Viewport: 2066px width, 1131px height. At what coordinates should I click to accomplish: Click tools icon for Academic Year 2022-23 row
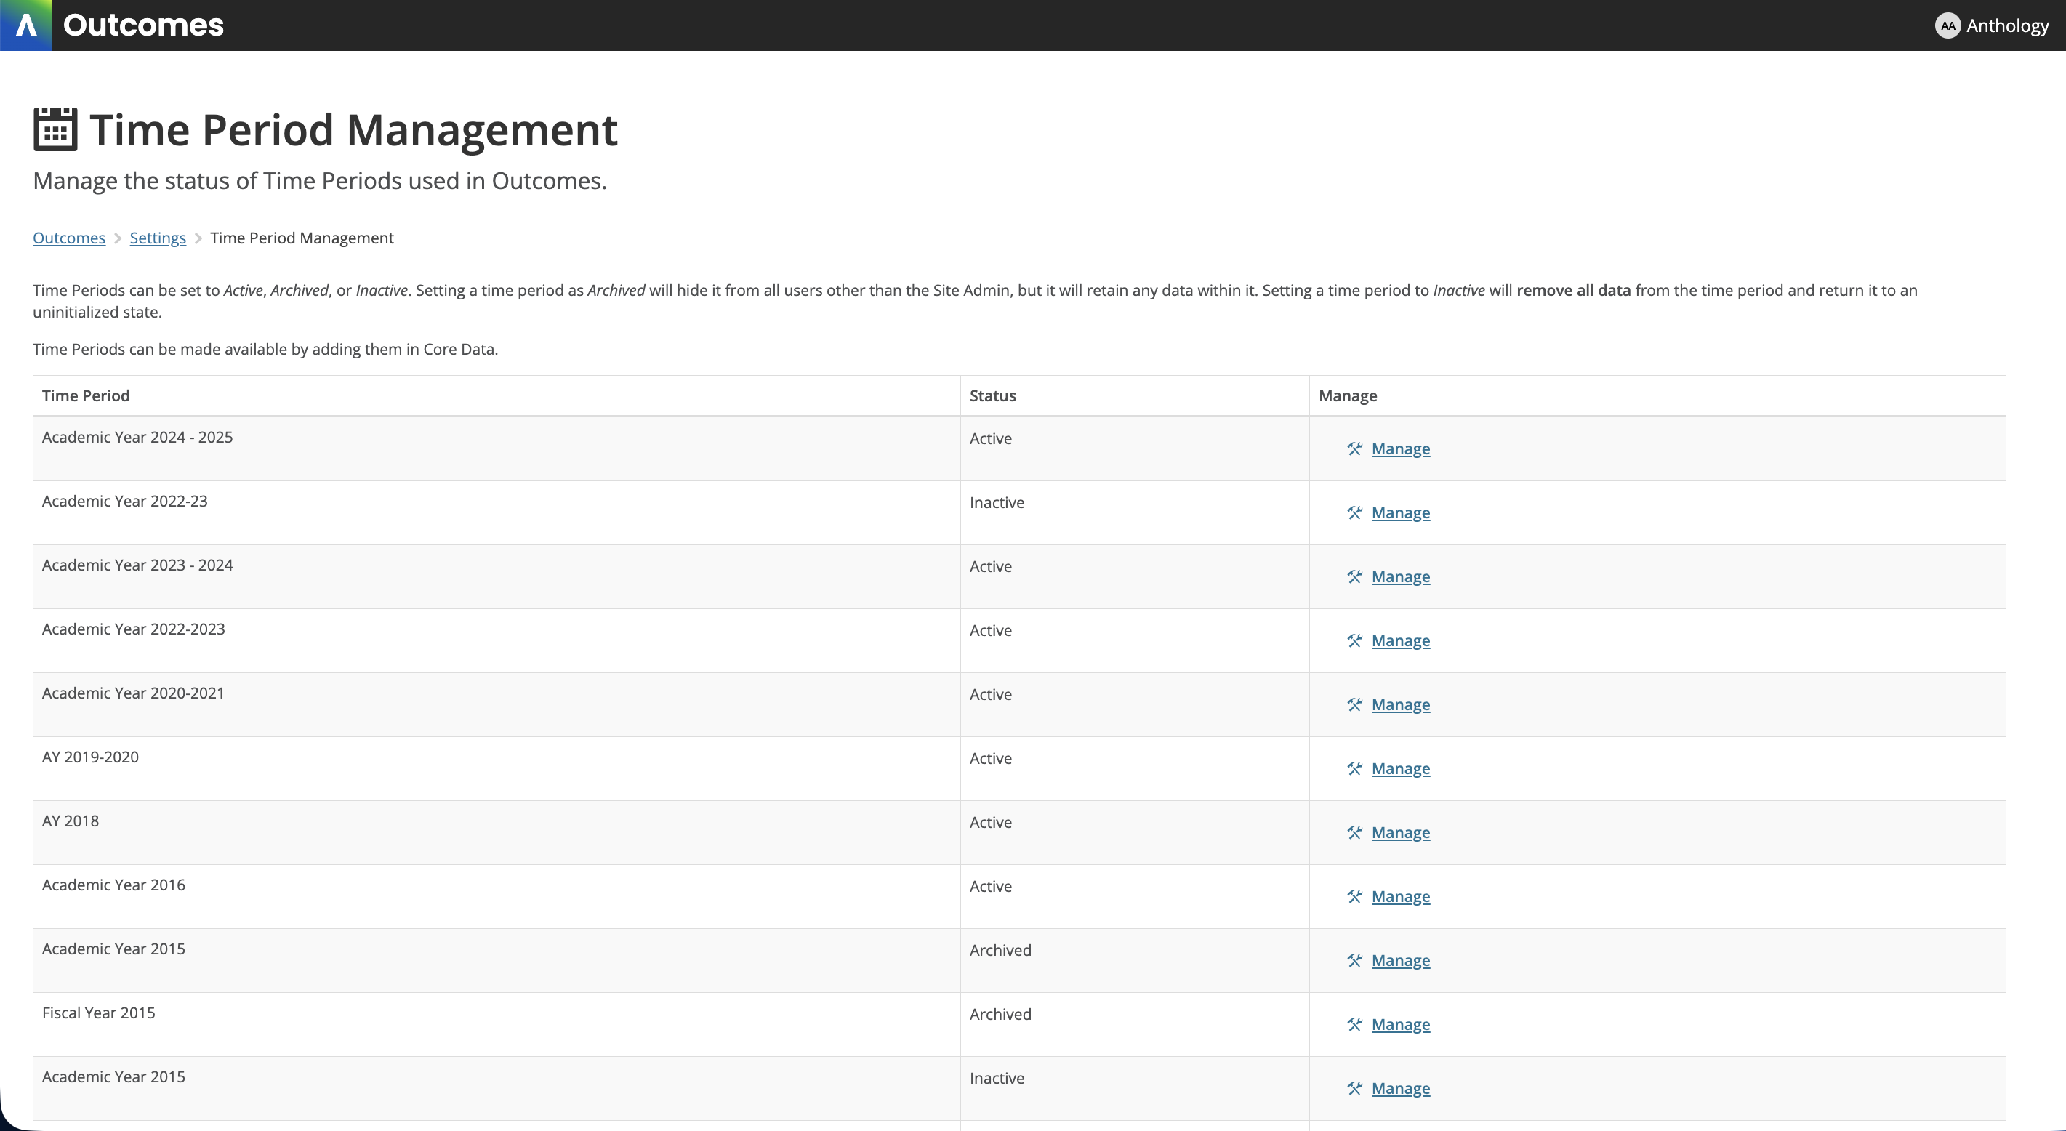coord(1354,512)
